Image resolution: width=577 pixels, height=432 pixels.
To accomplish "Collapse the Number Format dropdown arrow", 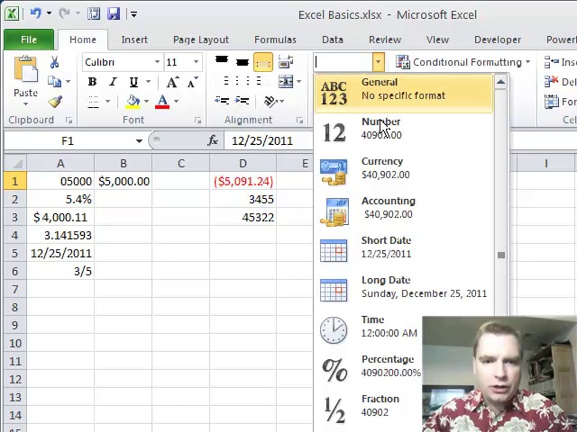I will [x=378, y=62].
